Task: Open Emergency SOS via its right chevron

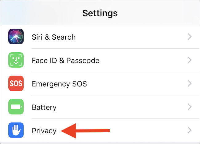Action: [x=190, y=84]
